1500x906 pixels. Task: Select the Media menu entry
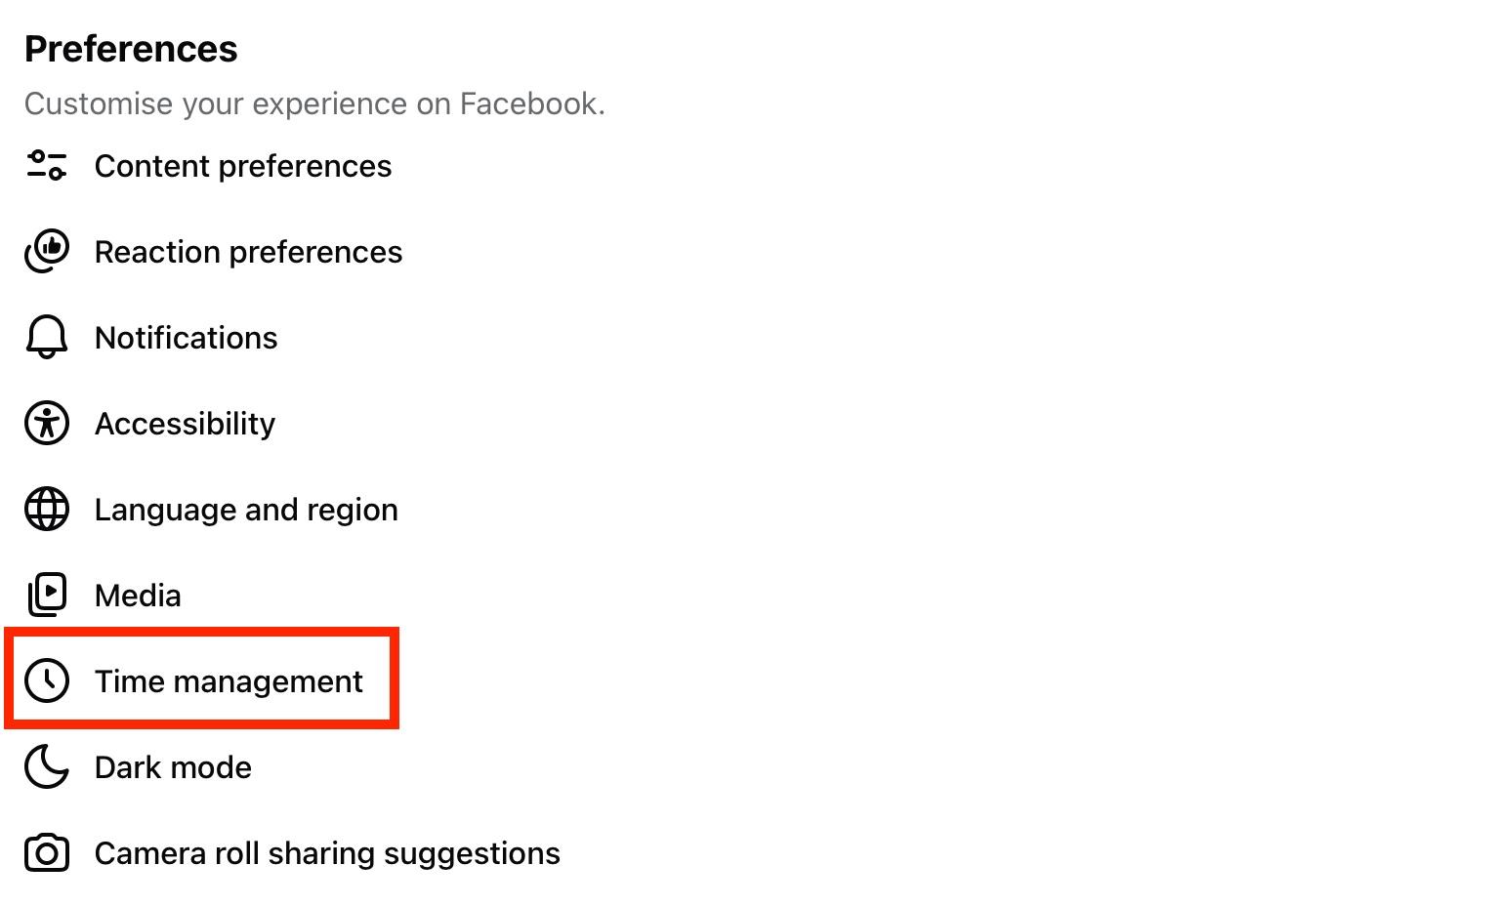pyautogui.click(x=138, y=596)
